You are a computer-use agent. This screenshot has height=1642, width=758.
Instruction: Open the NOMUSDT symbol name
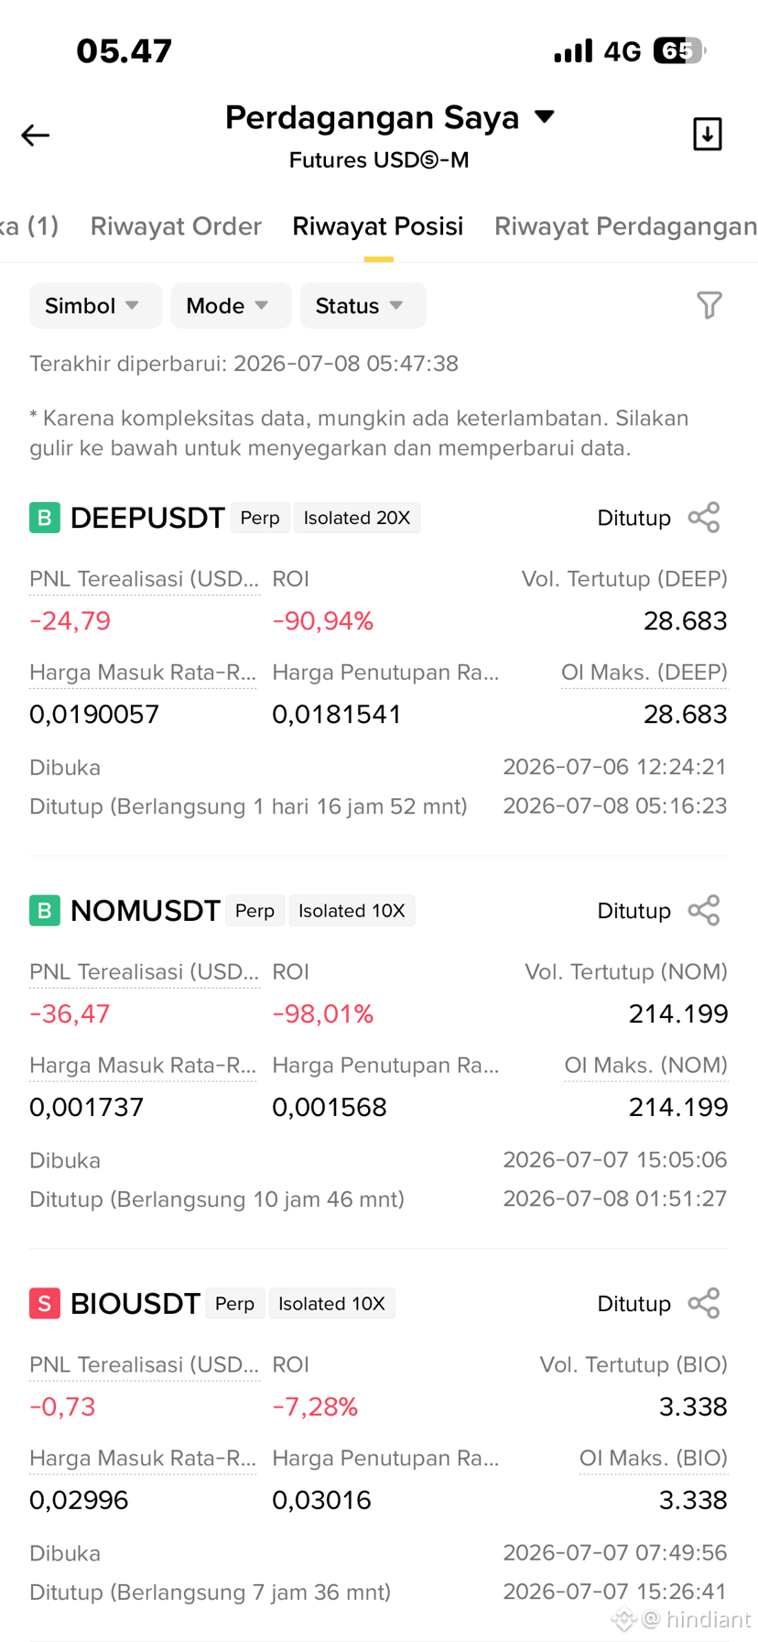145,911
